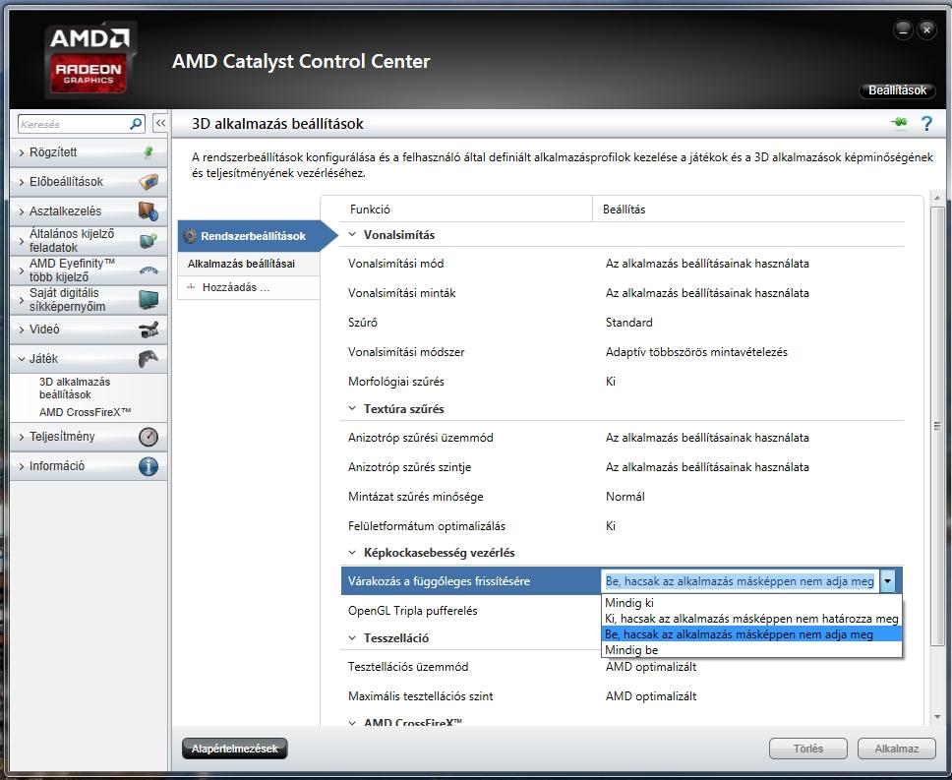Image resolution: width=952 pixels, height=780 pixels.
Task: Open 3D alkalmazás beállítások in the sidebar
Action: [x=75, y=388]
